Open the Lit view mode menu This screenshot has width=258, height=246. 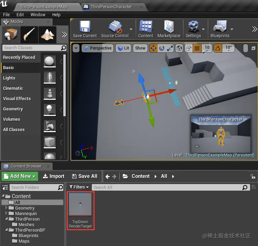(123, 48)
